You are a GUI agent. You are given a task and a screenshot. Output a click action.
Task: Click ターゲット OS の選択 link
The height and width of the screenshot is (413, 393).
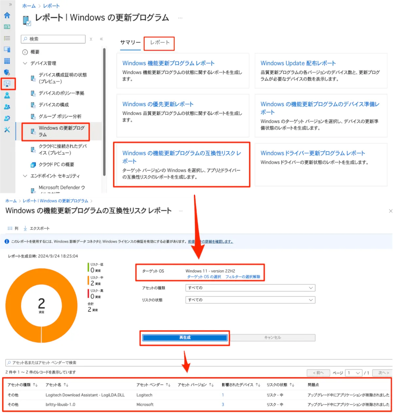[204, 277]
